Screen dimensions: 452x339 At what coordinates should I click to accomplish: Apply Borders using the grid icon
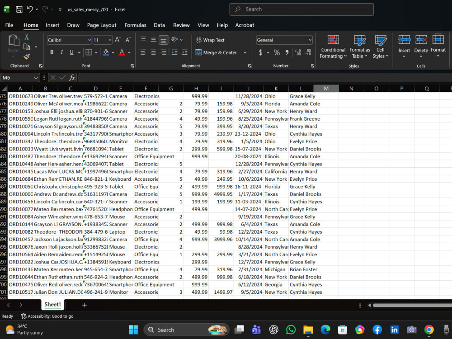coord(89,52)
